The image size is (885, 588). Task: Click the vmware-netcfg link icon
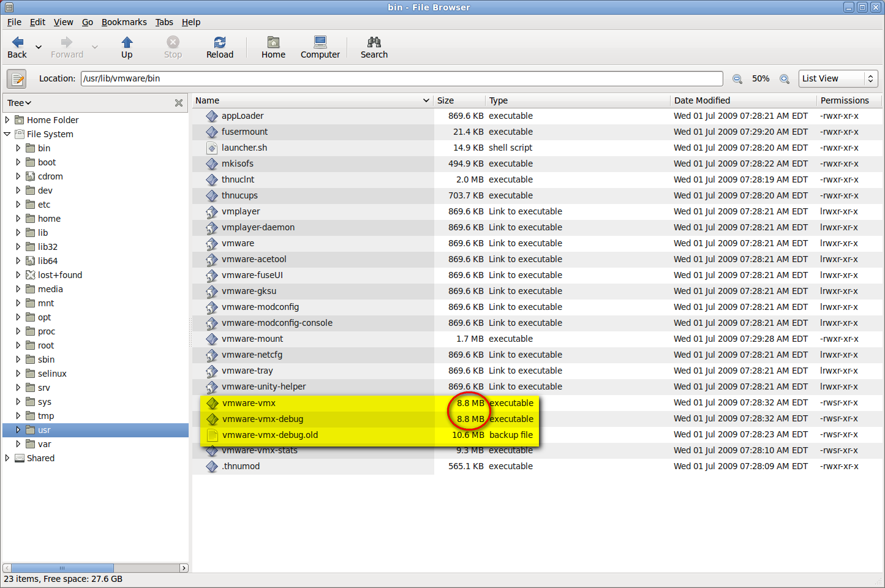click(212, 355)
